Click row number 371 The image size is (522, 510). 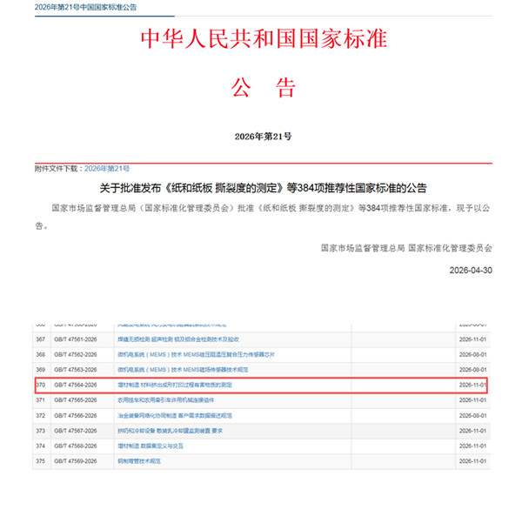pyautogui.click(x=41, y=400)
